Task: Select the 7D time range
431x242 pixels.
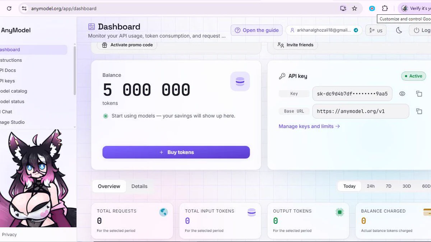Action: [x=389, y=186]
